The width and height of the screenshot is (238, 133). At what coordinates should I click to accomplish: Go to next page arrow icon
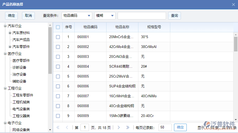[119, 127]
